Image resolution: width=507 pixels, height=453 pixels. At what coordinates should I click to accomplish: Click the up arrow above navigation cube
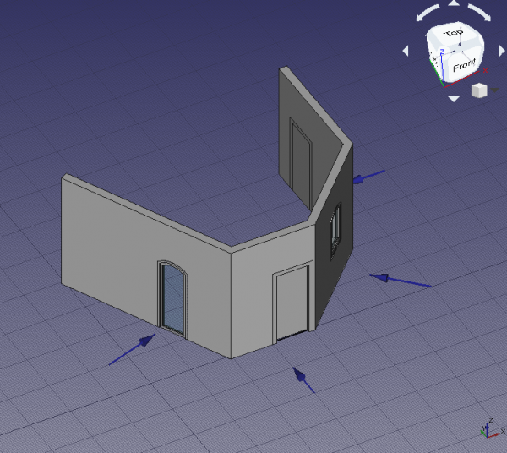[x=454, y=3]
